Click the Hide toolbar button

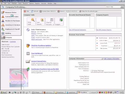tap(27, 11)
